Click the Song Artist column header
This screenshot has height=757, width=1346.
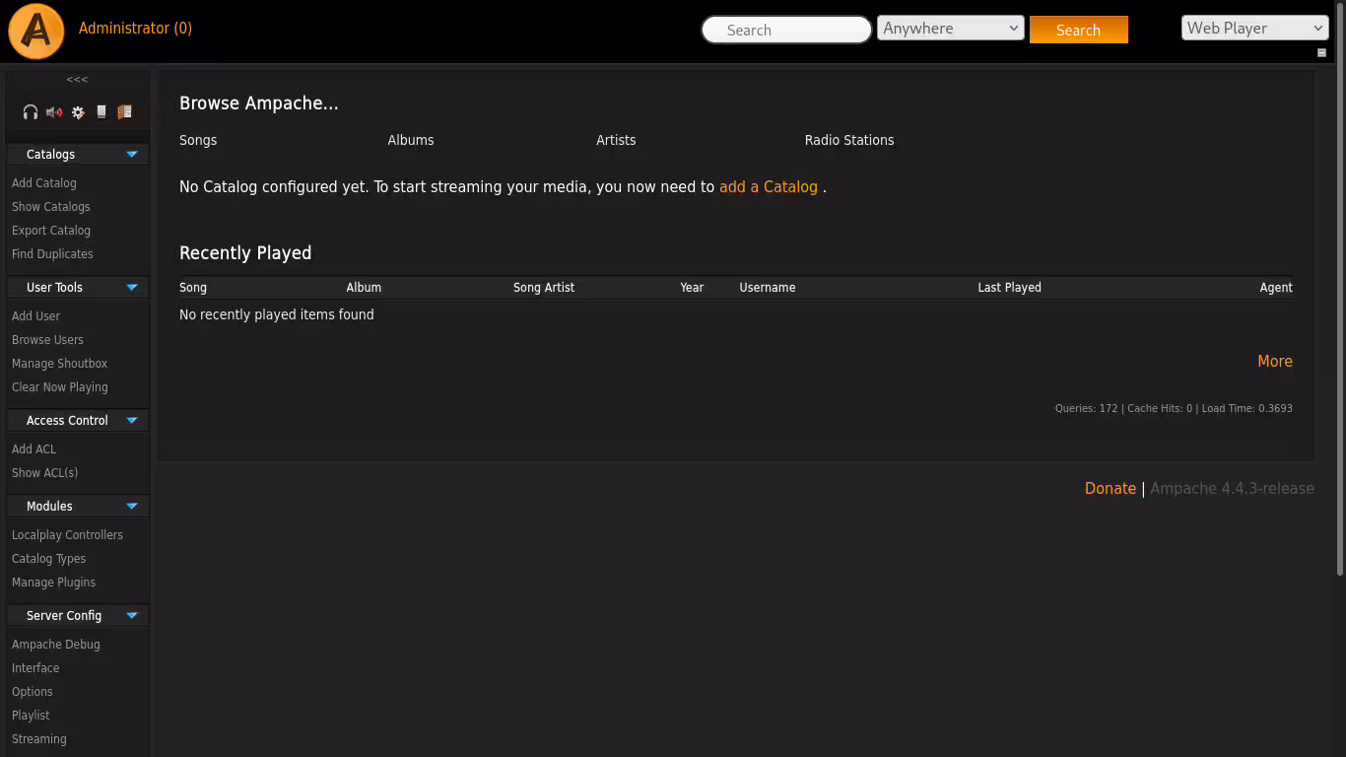click(x=544, y=288)
